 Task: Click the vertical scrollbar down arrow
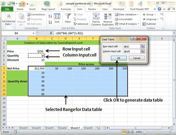(x=174, y=124)
